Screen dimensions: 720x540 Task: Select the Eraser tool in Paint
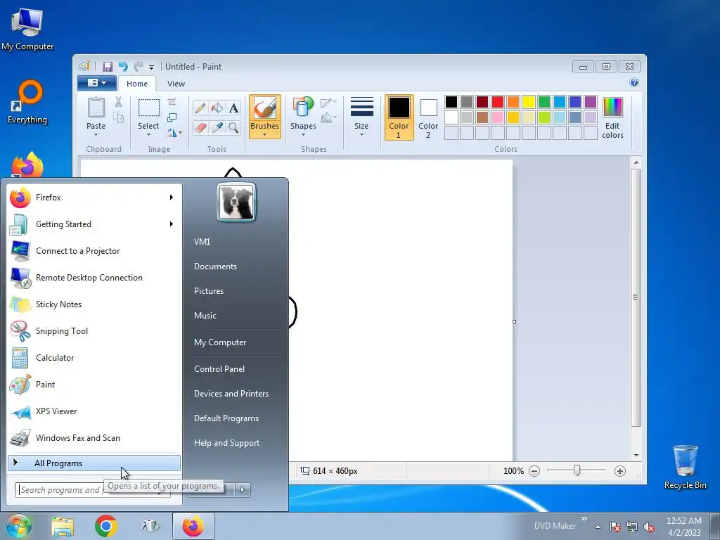tap(200, 127)
